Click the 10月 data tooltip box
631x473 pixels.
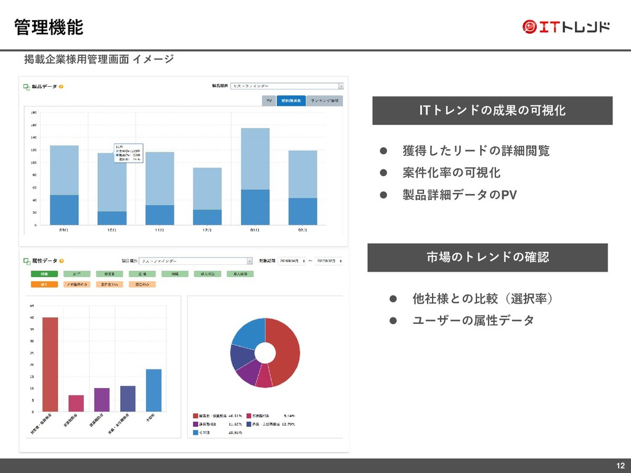(x=128, y=153)
